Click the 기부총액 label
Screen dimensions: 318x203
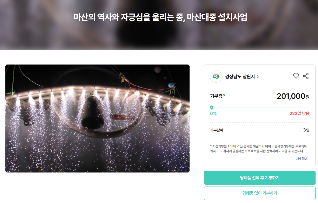(x=218, y=96)
